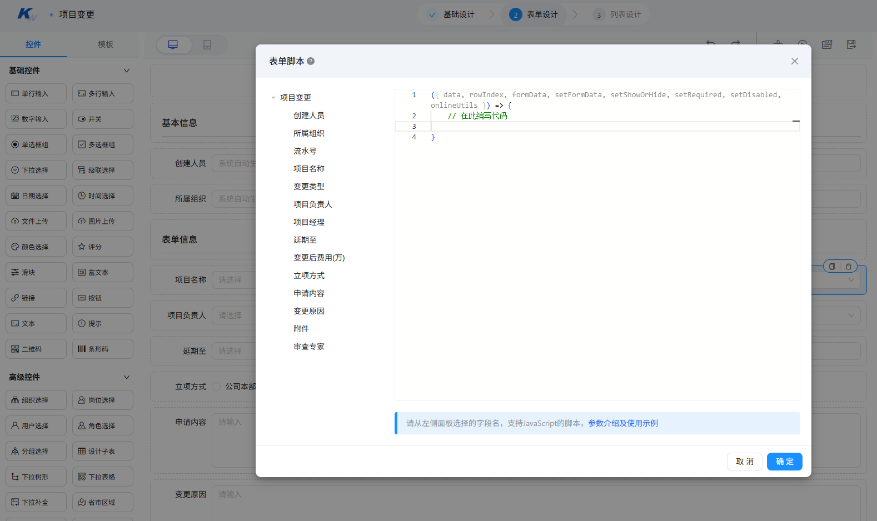The width and height of the screenshot is (877, 521).
Task: Go to step 基础设计 in the header
Action: click(x=451, y=14)
